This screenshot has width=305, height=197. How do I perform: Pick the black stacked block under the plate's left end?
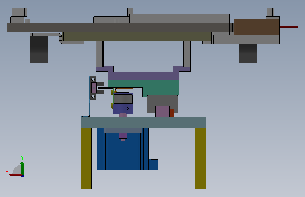click(39, 49)
